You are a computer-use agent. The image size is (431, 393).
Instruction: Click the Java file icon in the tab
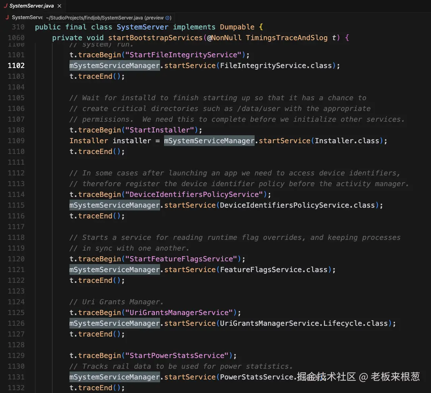pyautogui.click(x=6, y=6)
